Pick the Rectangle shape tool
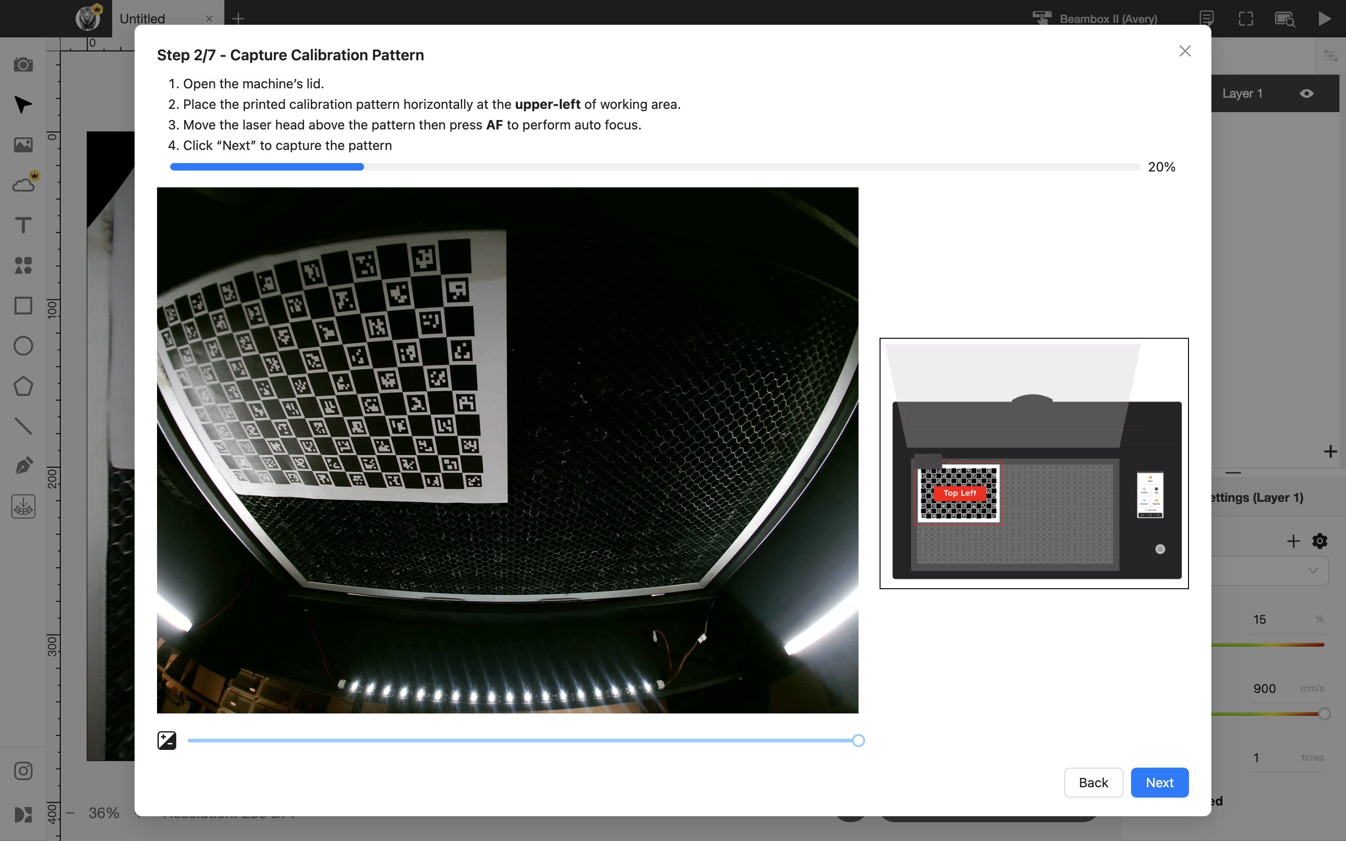Viewport: 1346px width, 841px height. tap(23, 306)
